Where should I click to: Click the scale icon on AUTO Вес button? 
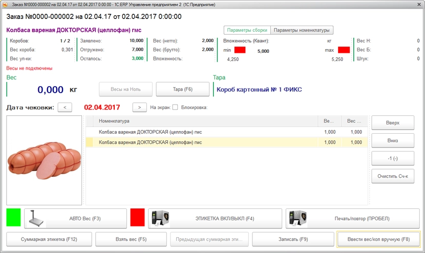click(36, 218)
